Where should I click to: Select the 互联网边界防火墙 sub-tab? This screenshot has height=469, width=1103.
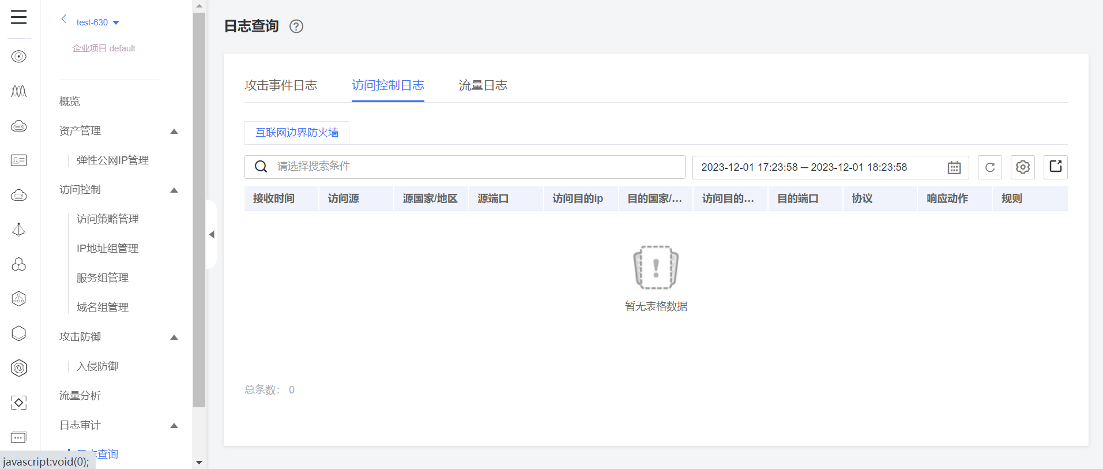coord(297,133)
